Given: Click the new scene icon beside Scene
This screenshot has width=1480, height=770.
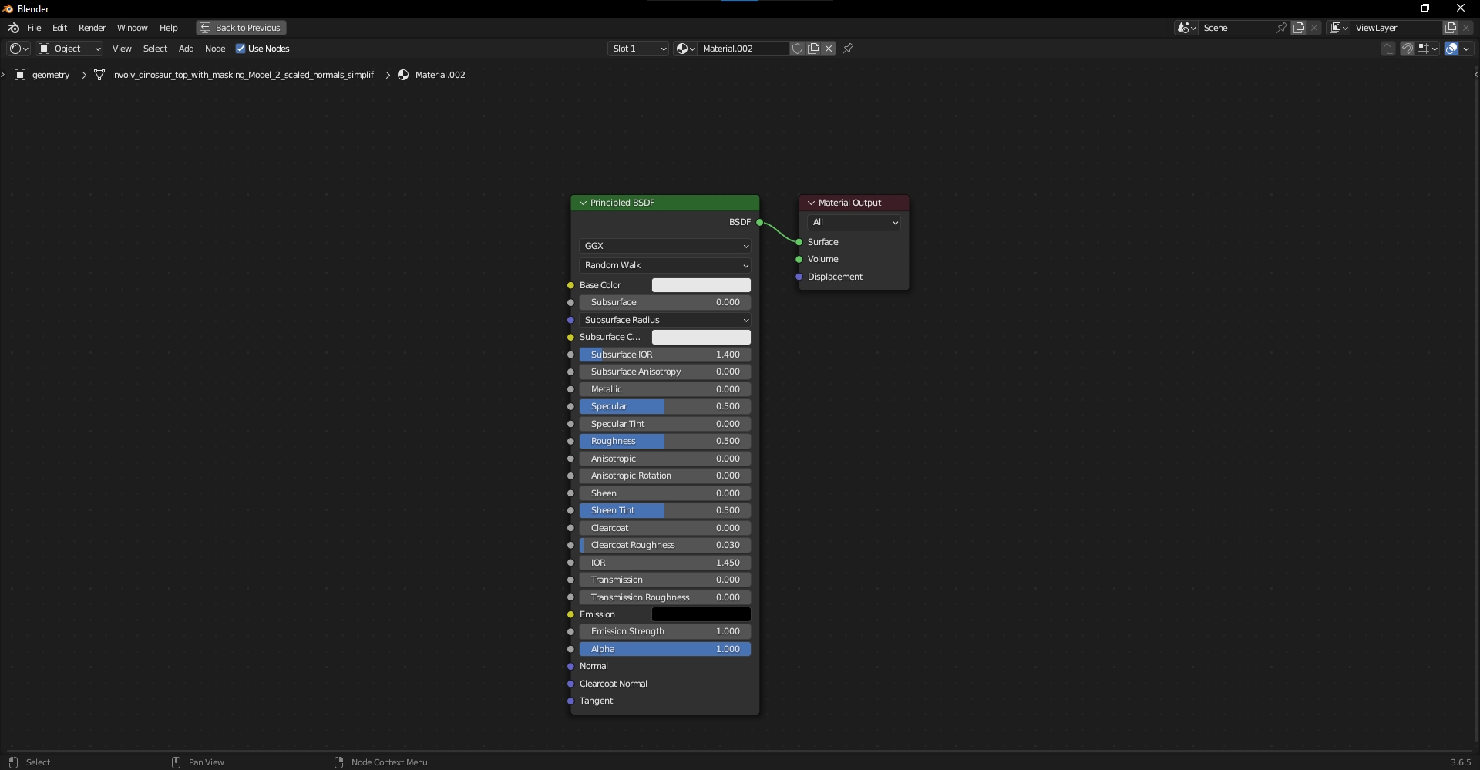Looking at the screenshot, I should pyautogui.click(x=1299, y=28).
